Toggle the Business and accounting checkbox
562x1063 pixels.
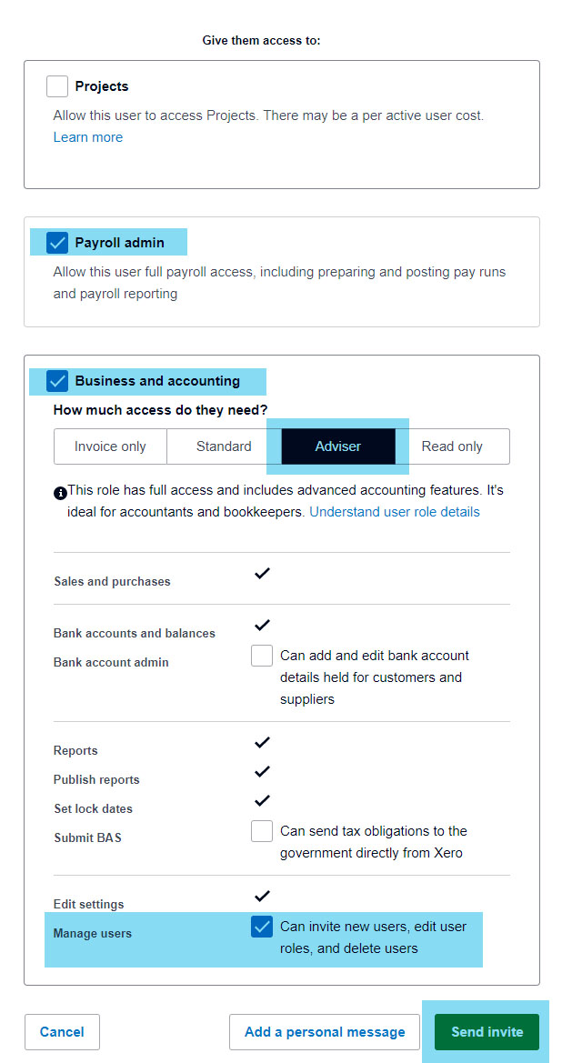(57, 381)
